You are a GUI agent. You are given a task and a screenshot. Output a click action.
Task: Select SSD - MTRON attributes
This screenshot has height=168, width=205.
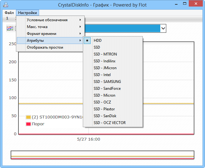coord(113,54)
